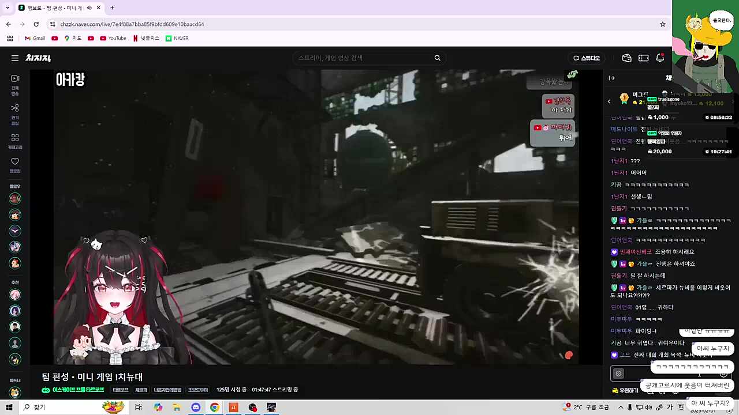Open the Gmail bookmark

35,39
